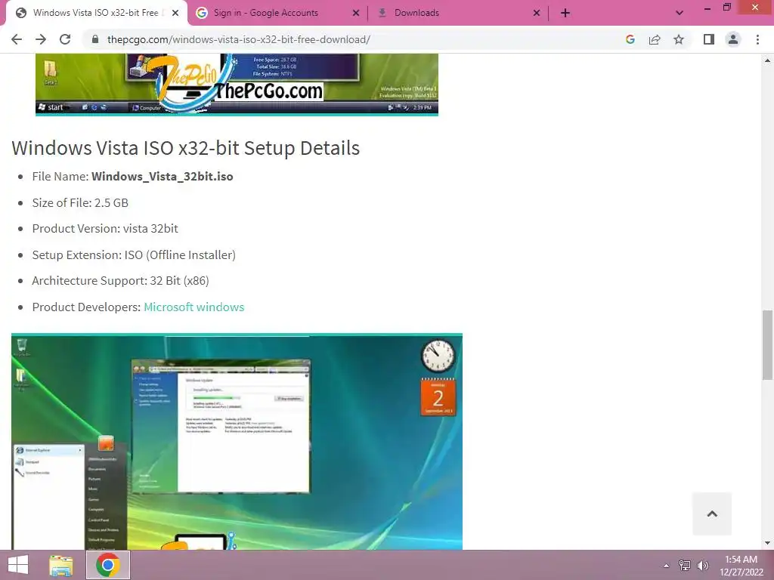This screenshot has height=580, width=774.
Task: Reload the current page
Action: tap(65, 39)
